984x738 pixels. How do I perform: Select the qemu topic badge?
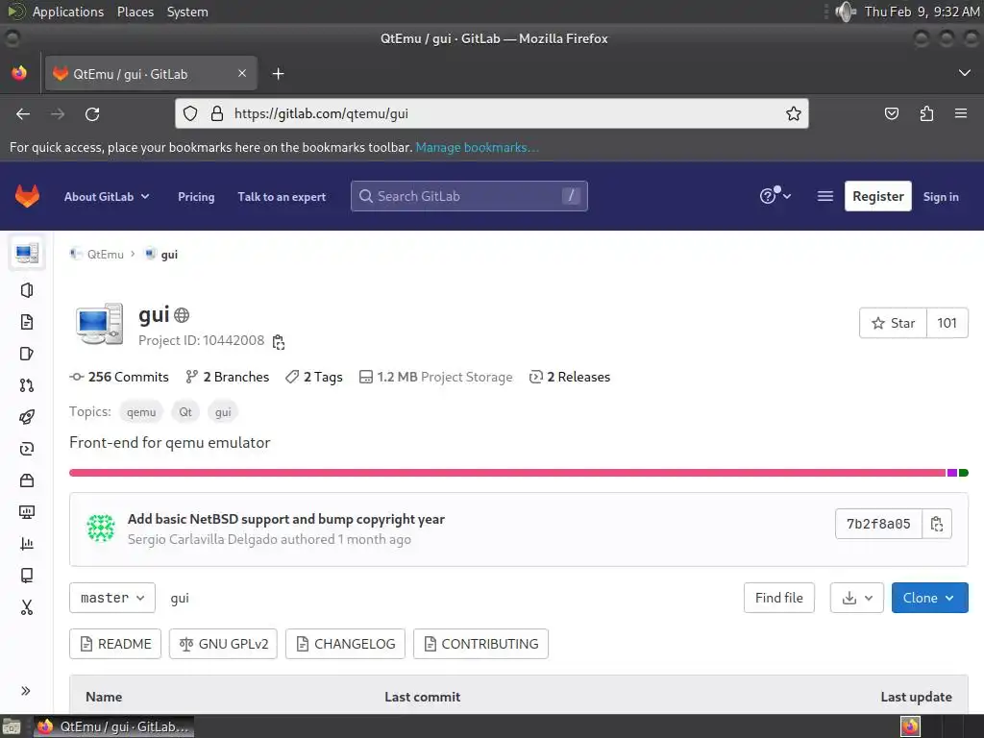tap(141, 412)
